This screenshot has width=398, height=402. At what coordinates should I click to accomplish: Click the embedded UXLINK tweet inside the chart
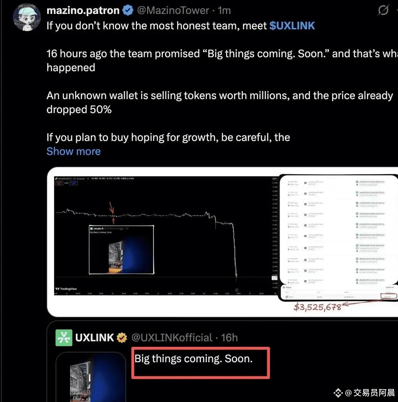tap(122, 250)
